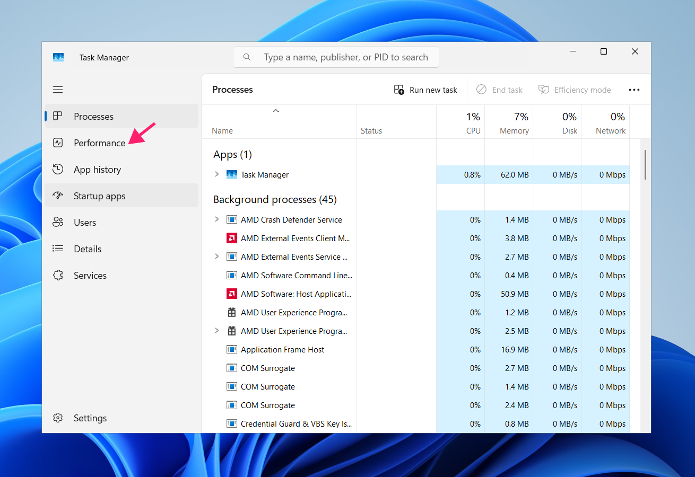This screenshot has height=477, width=695.
Task: Expand the AMD User Experience 2.5 MB row
Action: 216,330
